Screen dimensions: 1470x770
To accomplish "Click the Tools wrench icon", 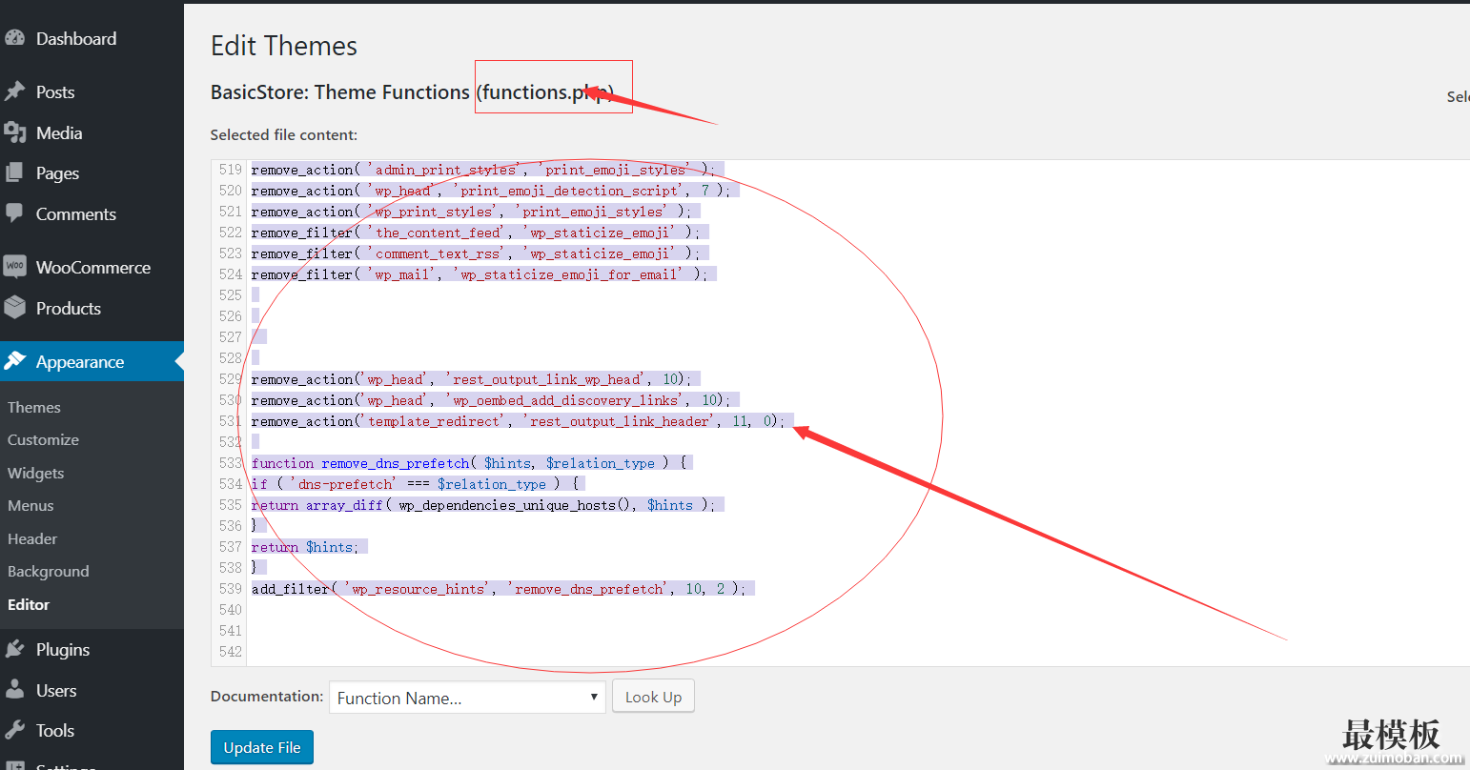I will (x=14, y=730).
